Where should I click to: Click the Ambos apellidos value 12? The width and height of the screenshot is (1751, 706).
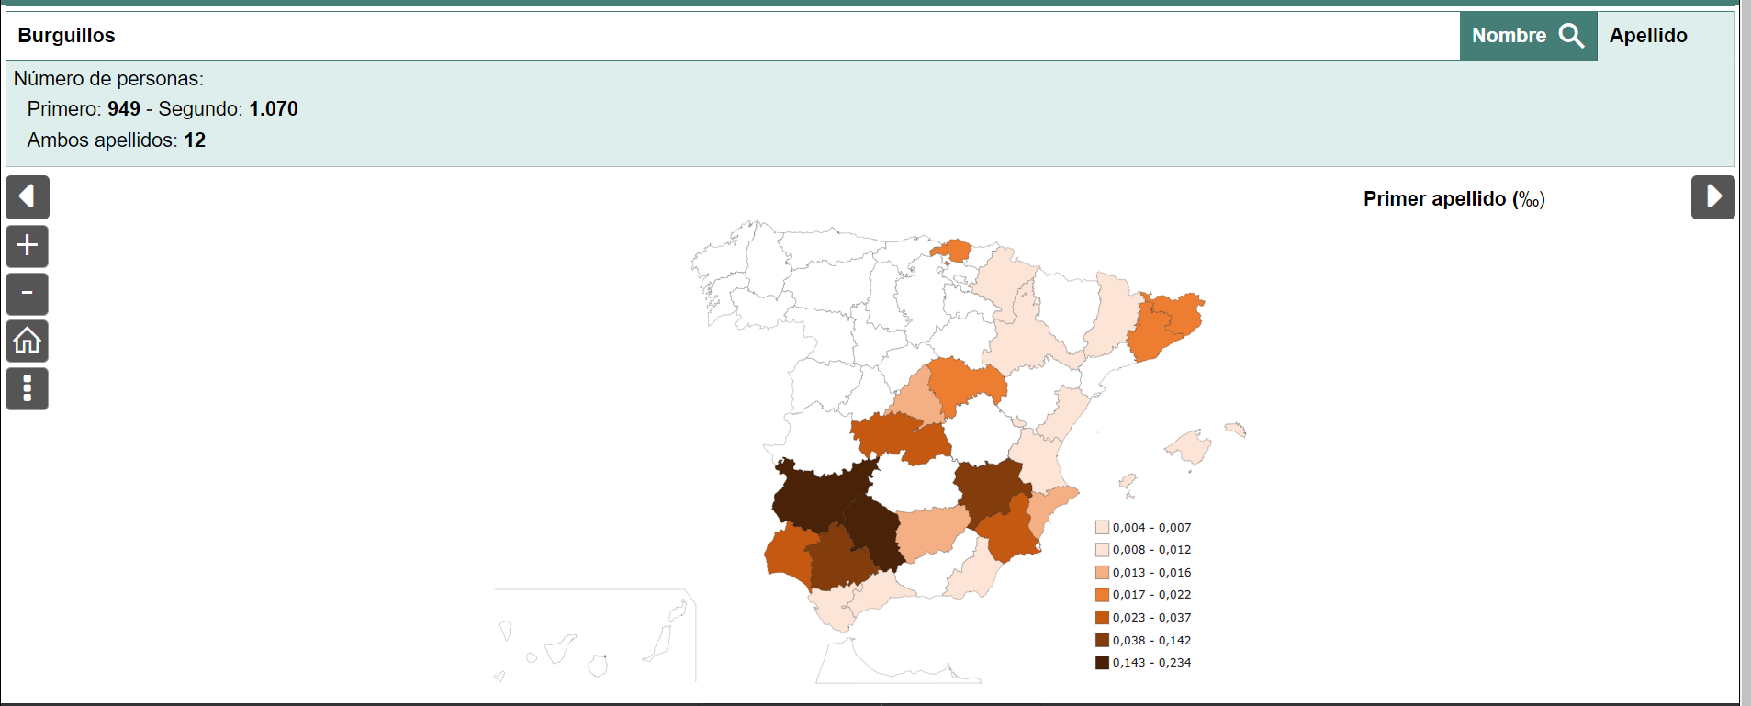[195, 140]
